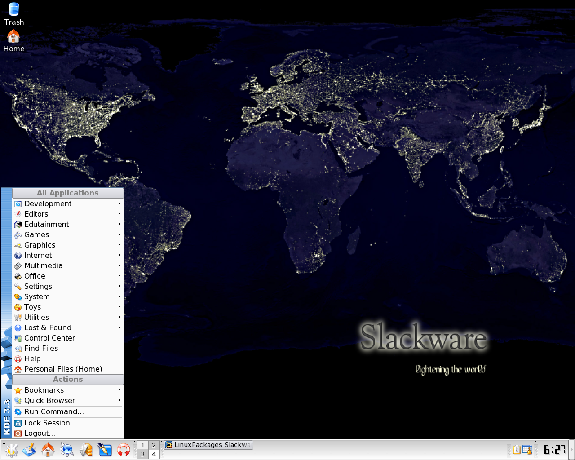Open Help from the K menu

68,358
